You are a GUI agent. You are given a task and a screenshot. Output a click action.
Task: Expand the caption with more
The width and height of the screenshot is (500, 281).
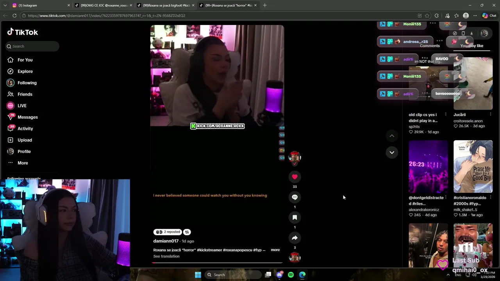275,250
